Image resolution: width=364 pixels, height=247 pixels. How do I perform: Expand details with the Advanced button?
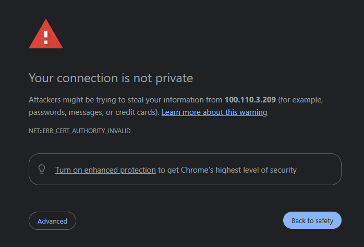52,221
